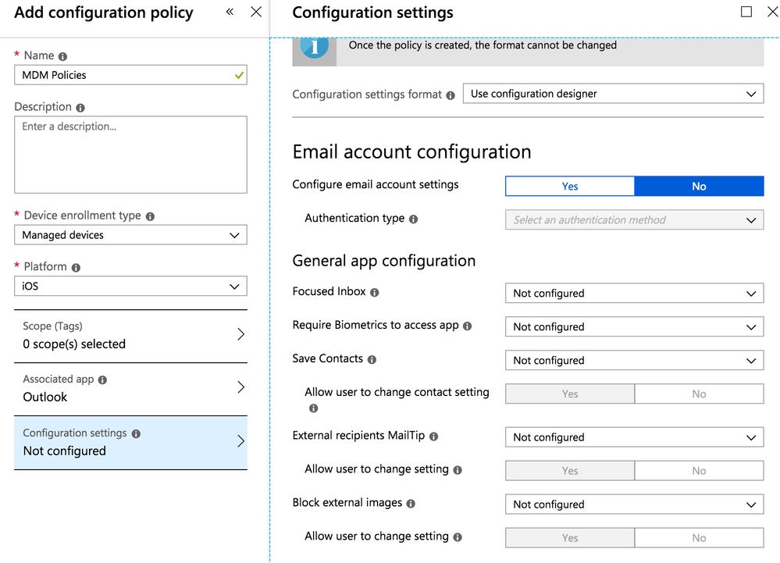Click the Name field info icon

tap(62, 56)
